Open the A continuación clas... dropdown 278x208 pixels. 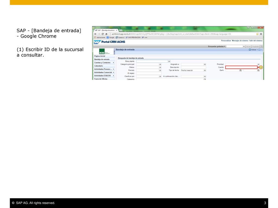(205, 76)
